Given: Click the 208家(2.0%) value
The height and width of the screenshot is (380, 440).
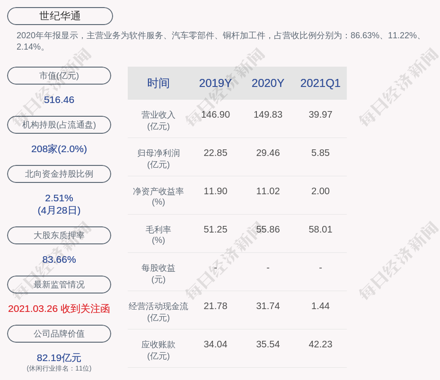Looking at the screenshot, I should pos(59,149).
